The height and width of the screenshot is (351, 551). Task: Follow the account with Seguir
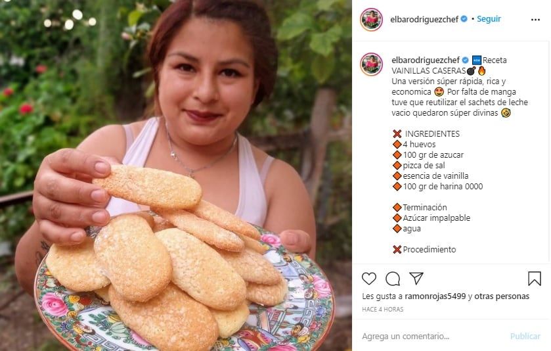[489, 20]
